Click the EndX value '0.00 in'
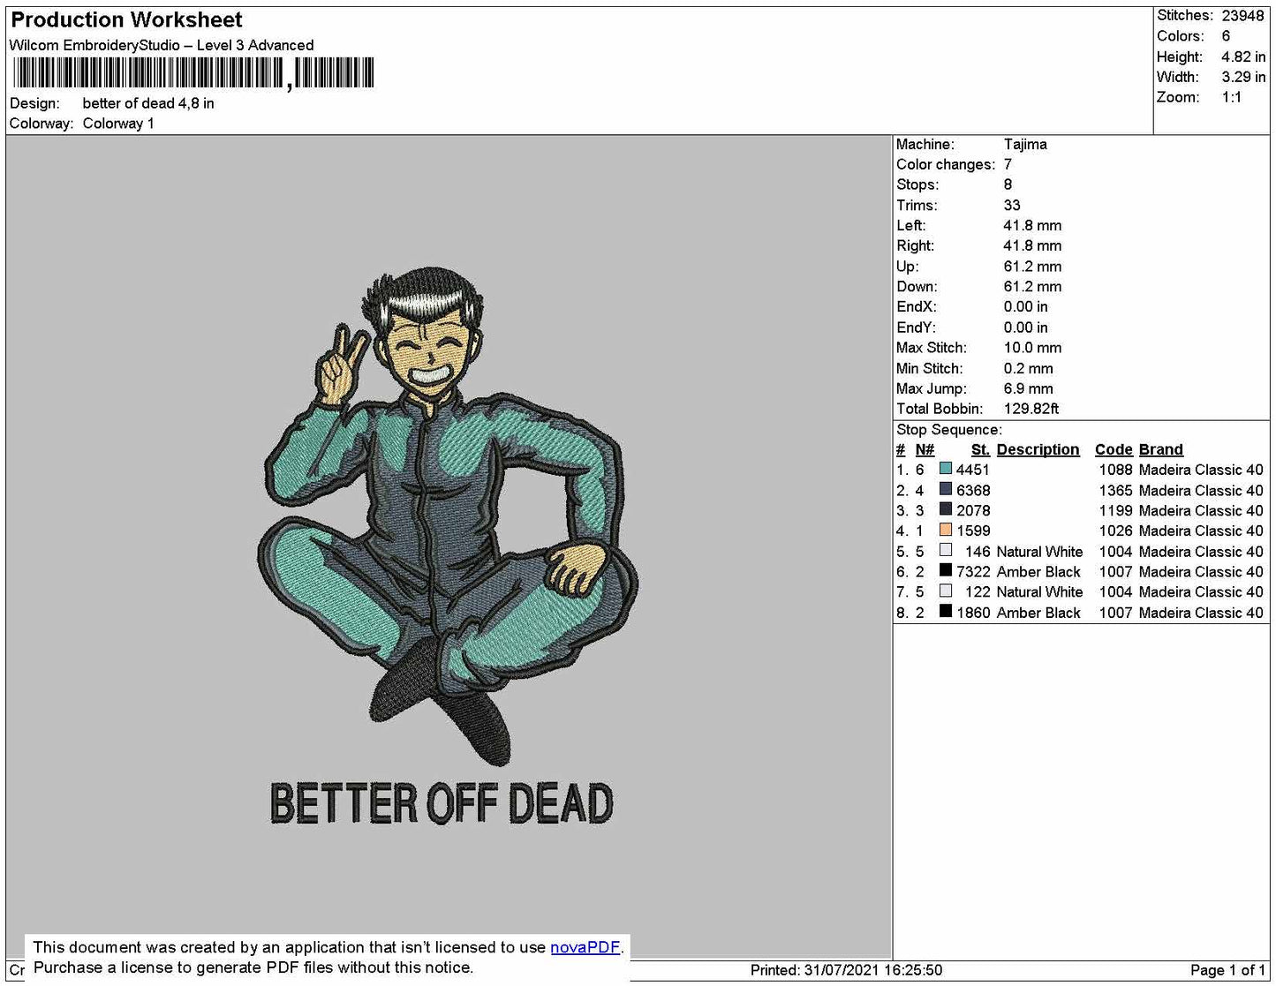Screen dimensions: 1276x986 (x=1025, y=306)
